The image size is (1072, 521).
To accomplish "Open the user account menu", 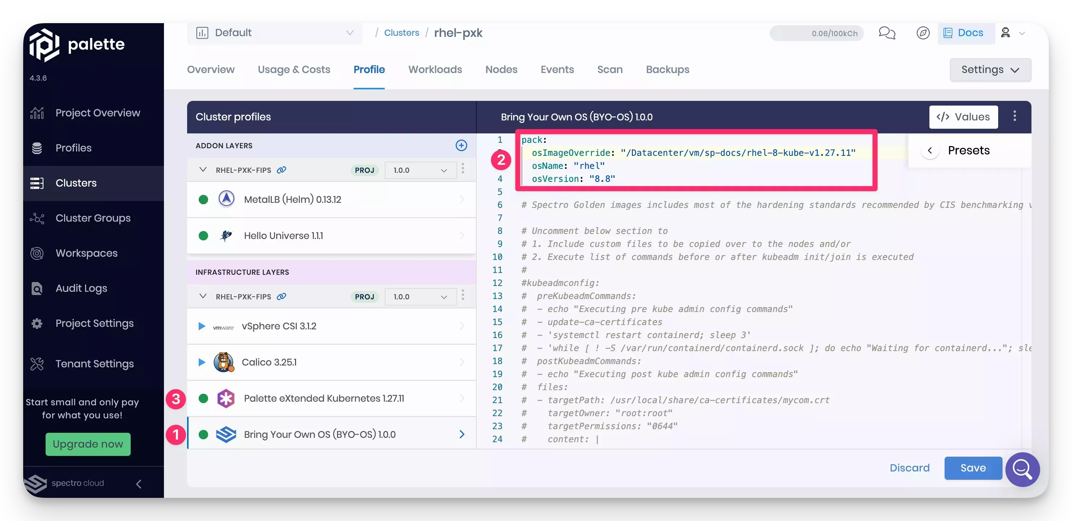I will pos(1013,33).
